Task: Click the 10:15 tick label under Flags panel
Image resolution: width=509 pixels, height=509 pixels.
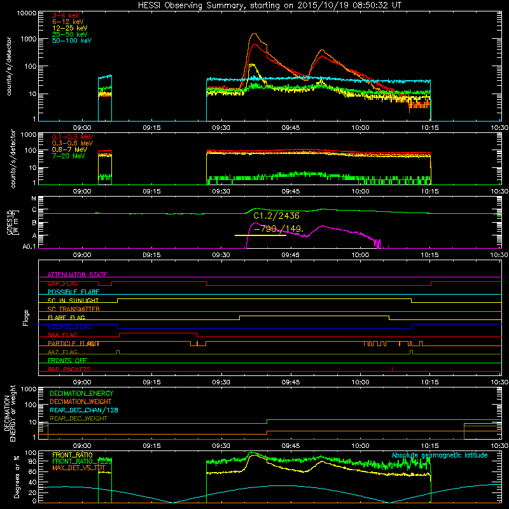Action: pyautogui.click(x=430, y=382)
